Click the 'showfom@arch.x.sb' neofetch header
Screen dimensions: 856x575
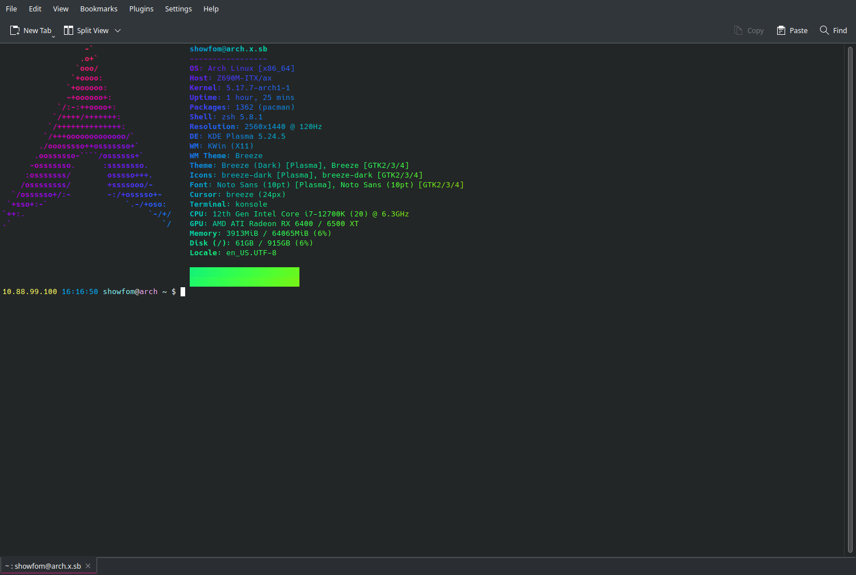click(229, 49)
